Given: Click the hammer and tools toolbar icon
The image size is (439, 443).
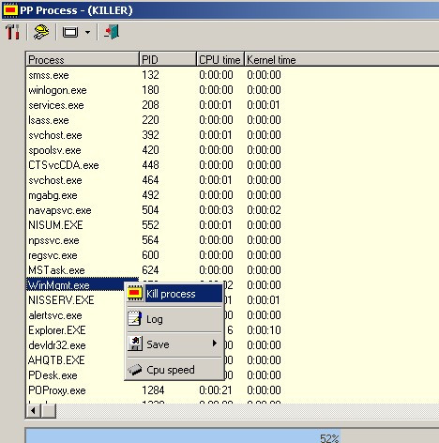Looking at the screenshot, I should point(12,32).
